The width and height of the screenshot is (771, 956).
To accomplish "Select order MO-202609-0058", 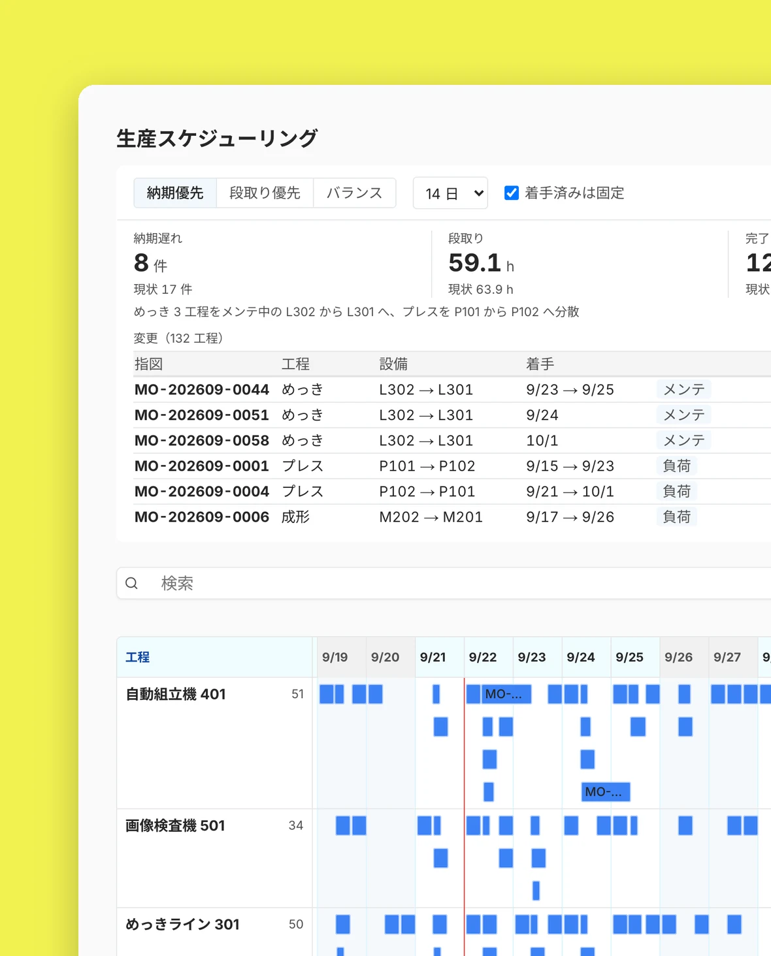I will click(202, 441).
